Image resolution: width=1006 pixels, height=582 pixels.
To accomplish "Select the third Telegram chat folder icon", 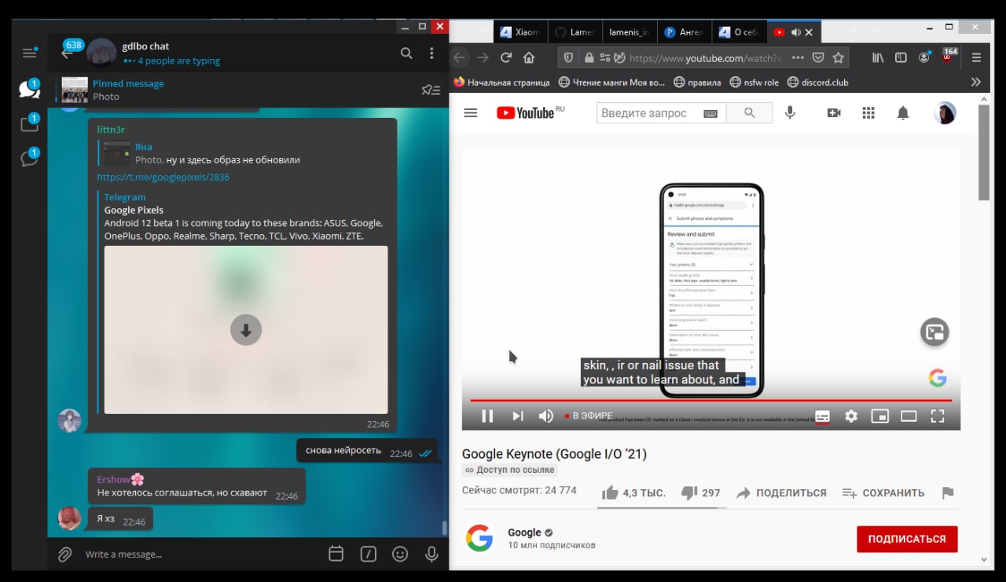I will [29, 159].
